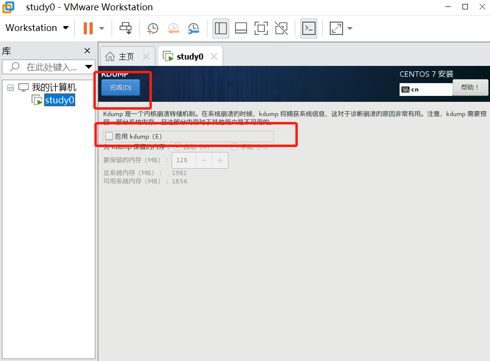Select 我的计算机 in the library tree
Screen dimensions: 490x361
pos(54,87)
